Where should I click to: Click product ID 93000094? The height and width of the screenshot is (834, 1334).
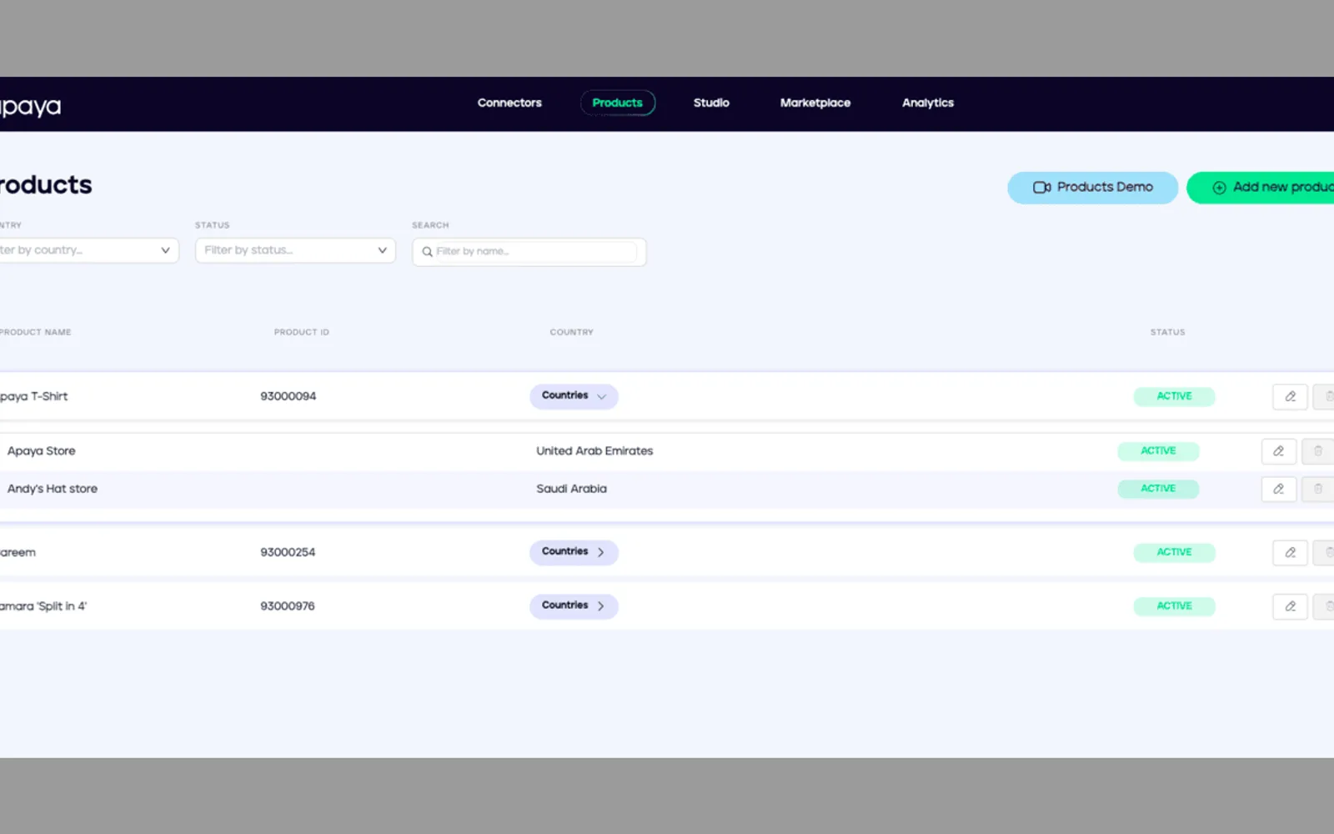coord(288,396)
